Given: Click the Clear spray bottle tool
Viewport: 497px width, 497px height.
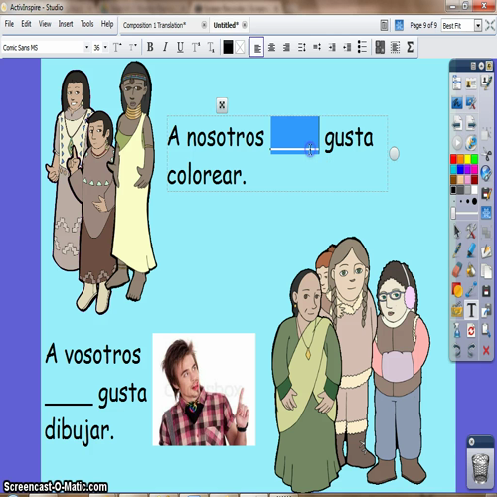Looking at the screenshot, I should tap(457, 331).
